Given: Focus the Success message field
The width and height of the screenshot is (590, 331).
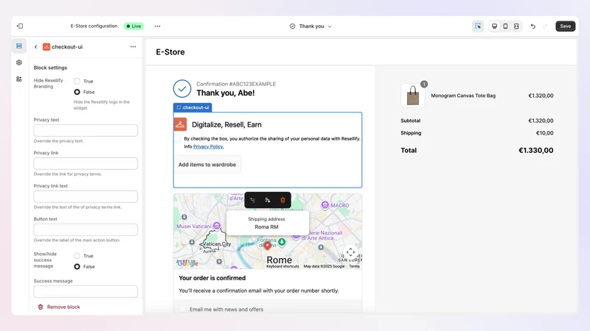Looking at the screenshot, I should pyautogui.click(x=86, y=291).
